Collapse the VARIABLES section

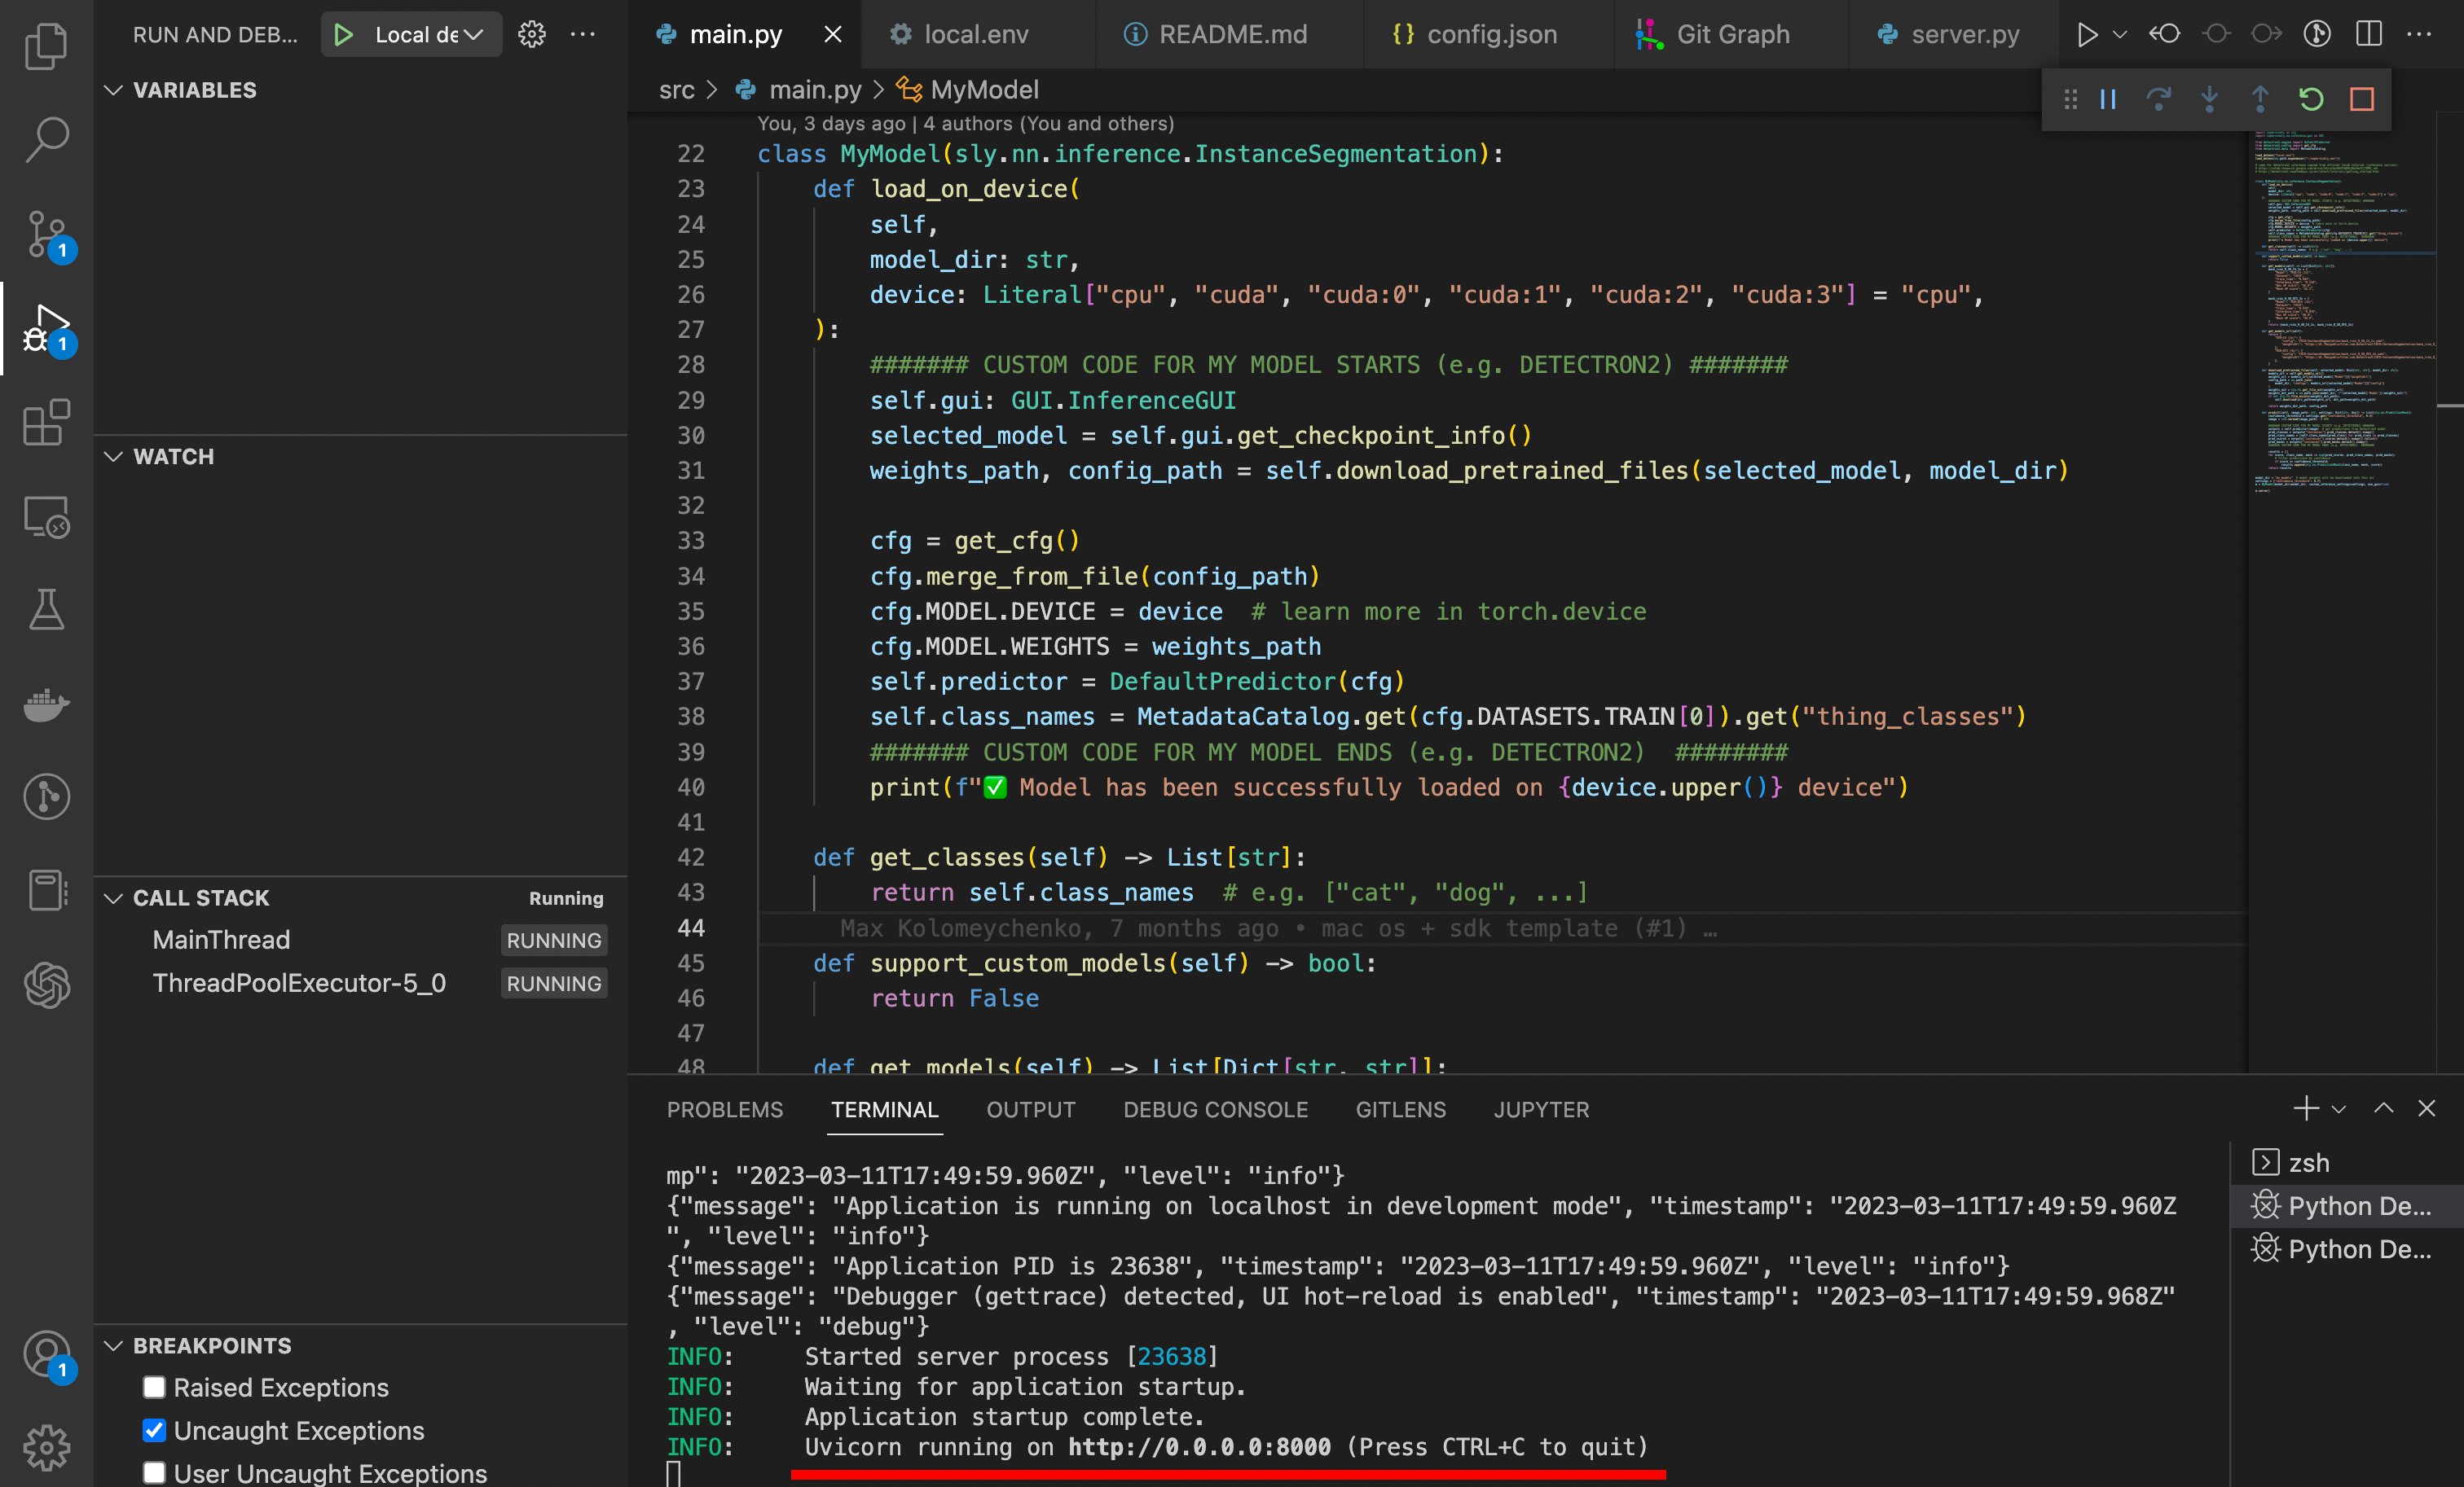point(114,90)
